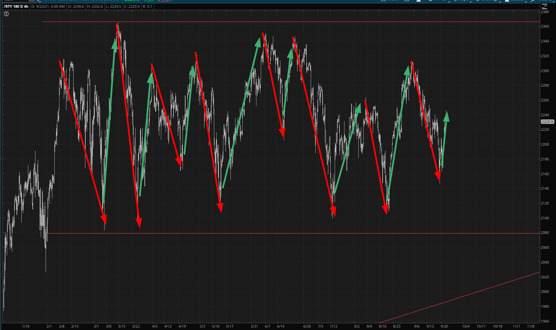Select the first red arrow starting near 2/8
This screenshot has width=556, height=330.
tap(83, 142)
